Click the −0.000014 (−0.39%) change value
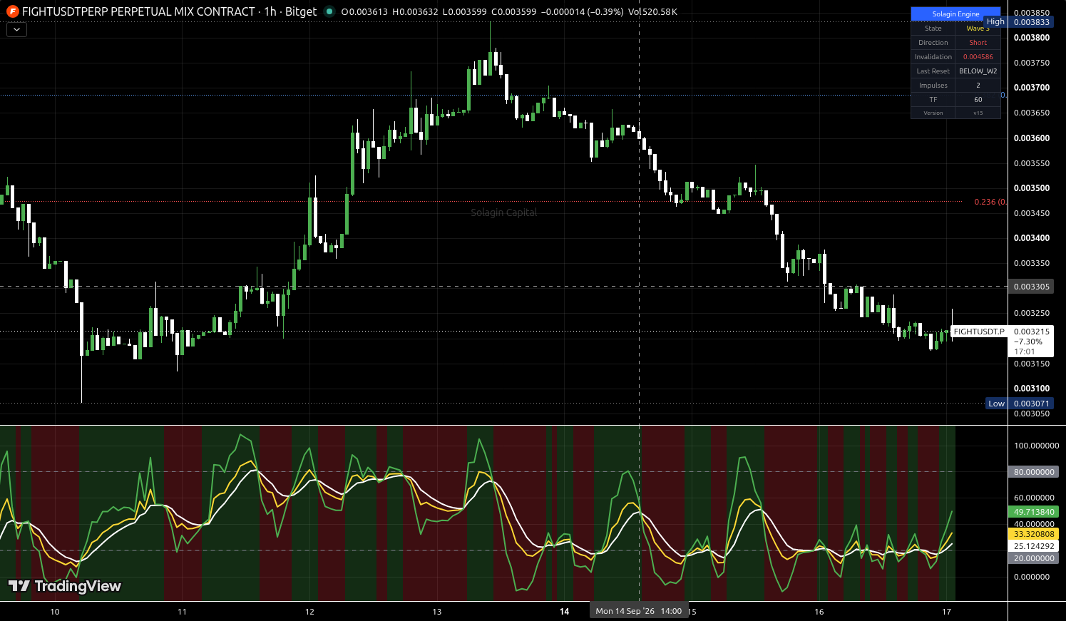This screenshot has height=621, width=1066. pyautogui.click(x=583, y=11)
